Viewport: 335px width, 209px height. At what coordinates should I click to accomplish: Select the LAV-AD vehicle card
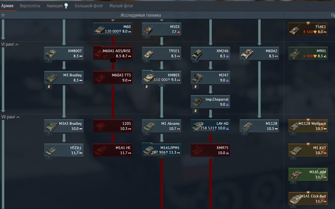[x=210, y=126]
